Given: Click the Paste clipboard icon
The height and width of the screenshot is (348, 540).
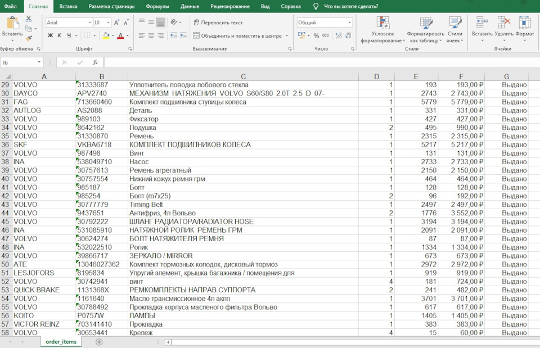Looking at the screenshot, I should 13,24.
